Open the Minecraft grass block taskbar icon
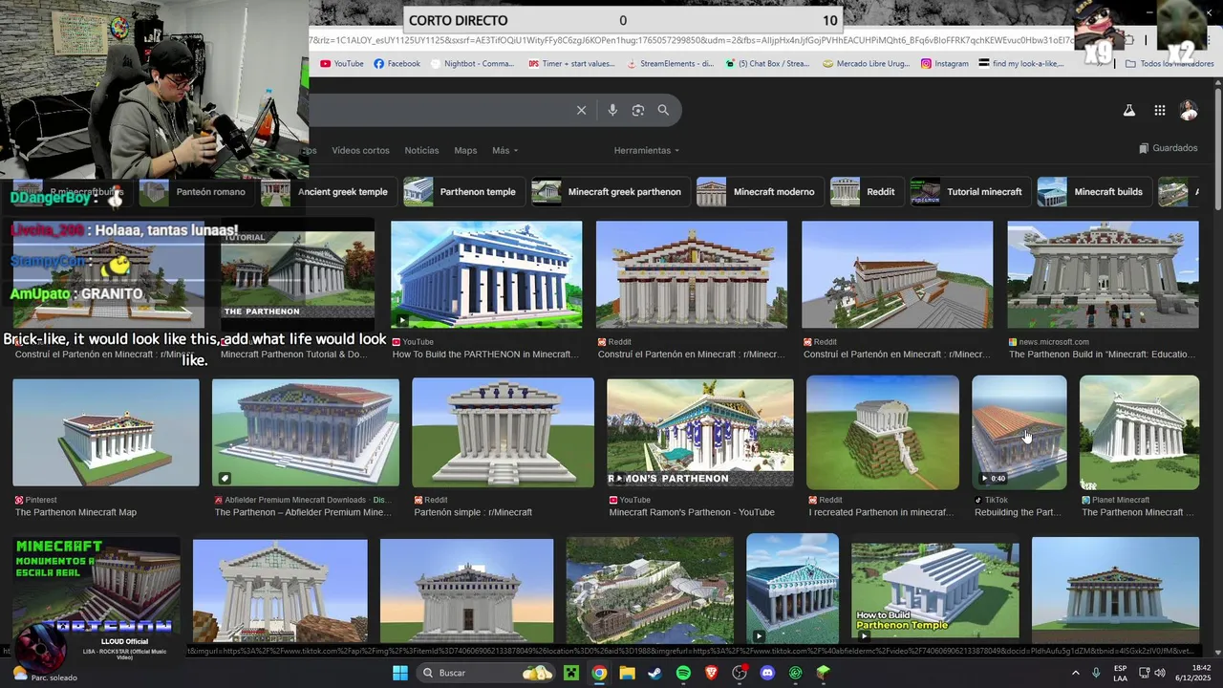Screen dimensions: 1223x688 [x=824, y=673]
